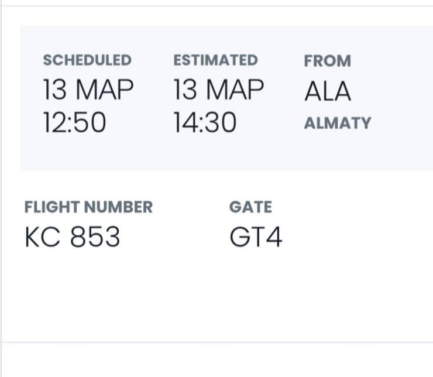Image resolution: width=433 pixels, height=377 pixels.
Task: Click the FLIGHT NUMBER label
Action: 88,207
